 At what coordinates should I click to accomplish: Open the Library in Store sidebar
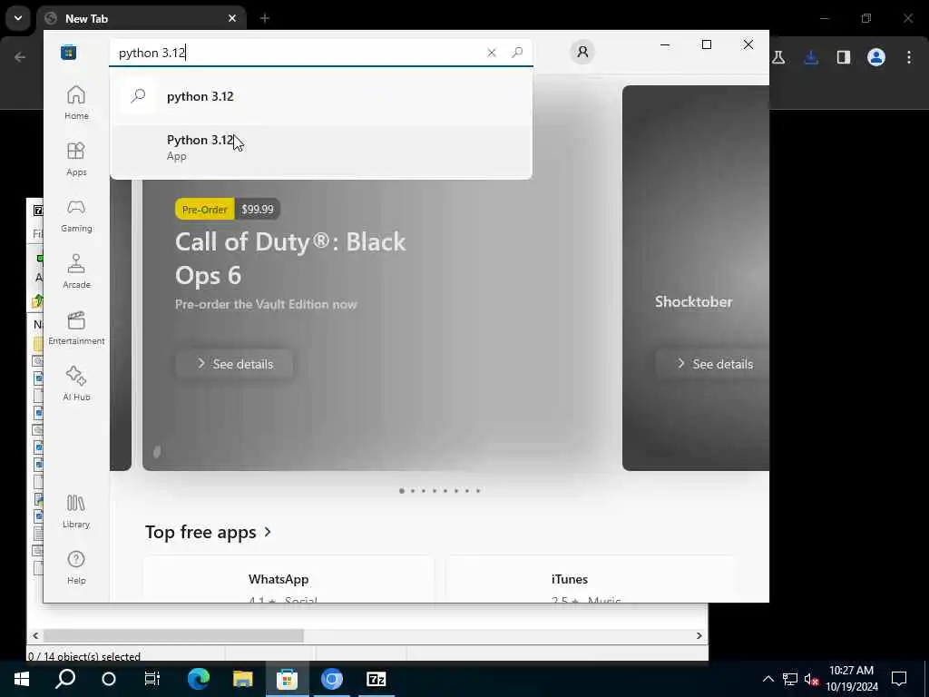pyautogui.click(x=76, y=511)
